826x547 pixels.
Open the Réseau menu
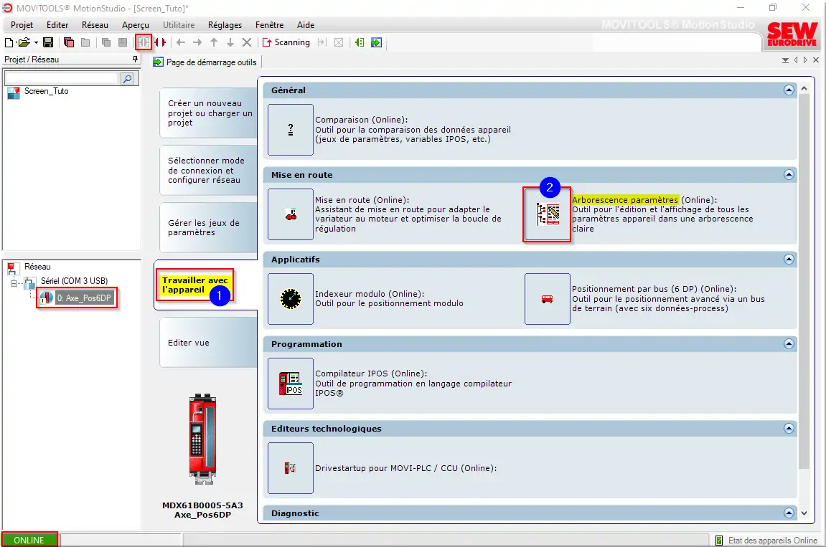(95, 25)
